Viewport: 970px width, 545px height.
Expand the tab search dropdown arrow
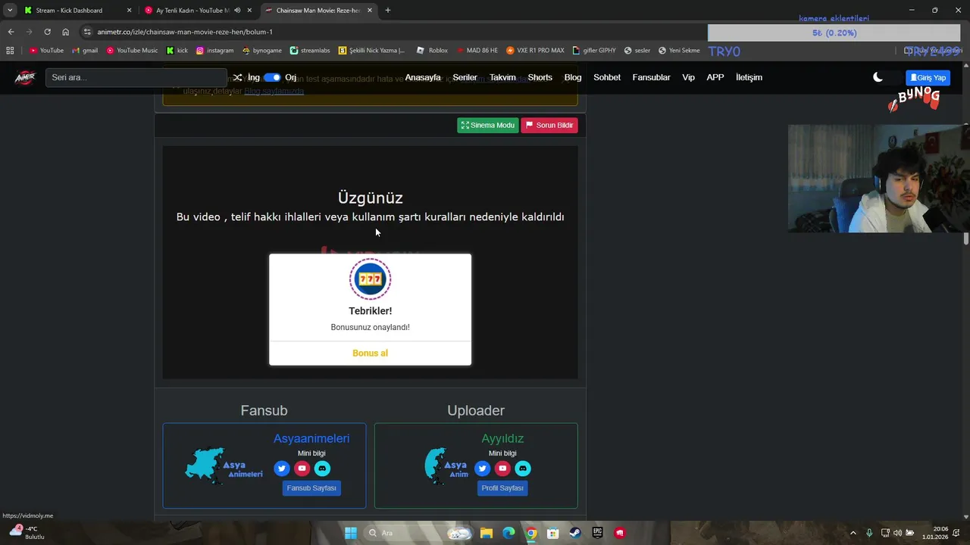(x=9, y=11)
